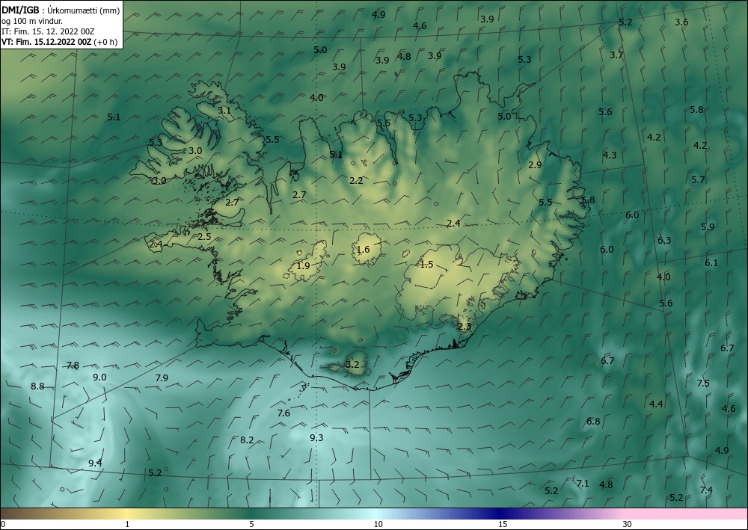The width and height of the screenshot is (748, 530).
Task: Click the value 8.8 on the map
Action: 37,386
